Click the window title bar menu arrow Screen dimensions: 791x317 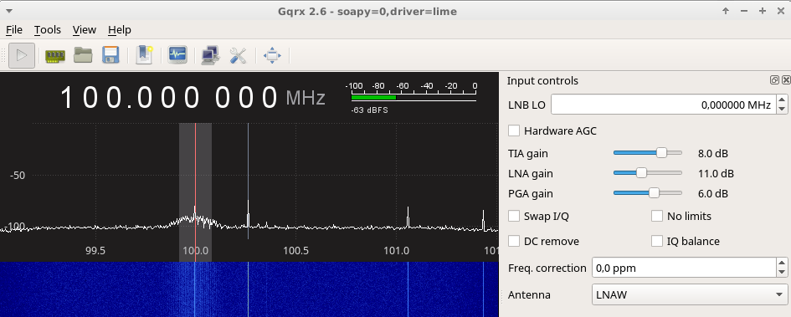[9, 11]
